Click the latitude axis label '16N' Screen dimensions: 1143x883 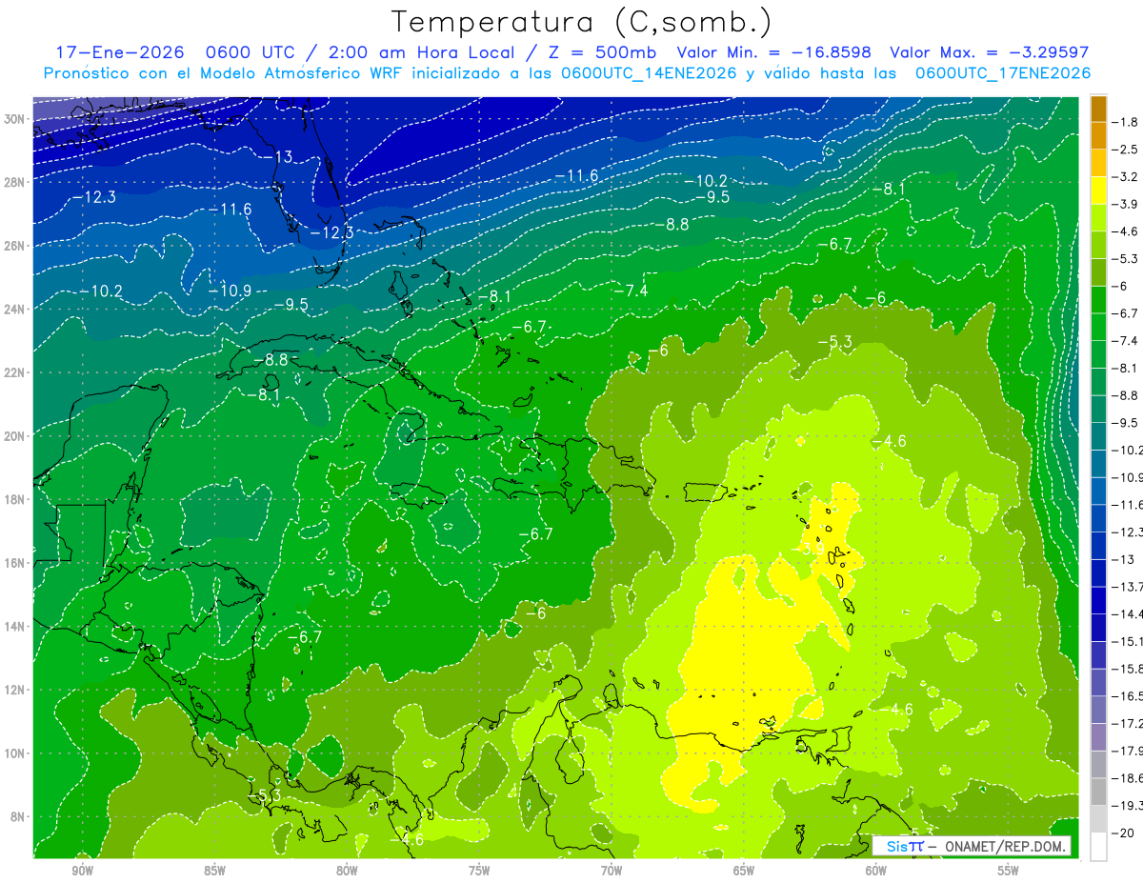[x=14, y=563]
